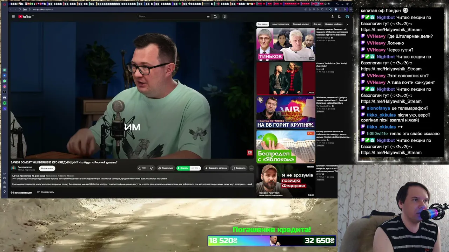Select the Для вас filter chip

click(317, 24)
